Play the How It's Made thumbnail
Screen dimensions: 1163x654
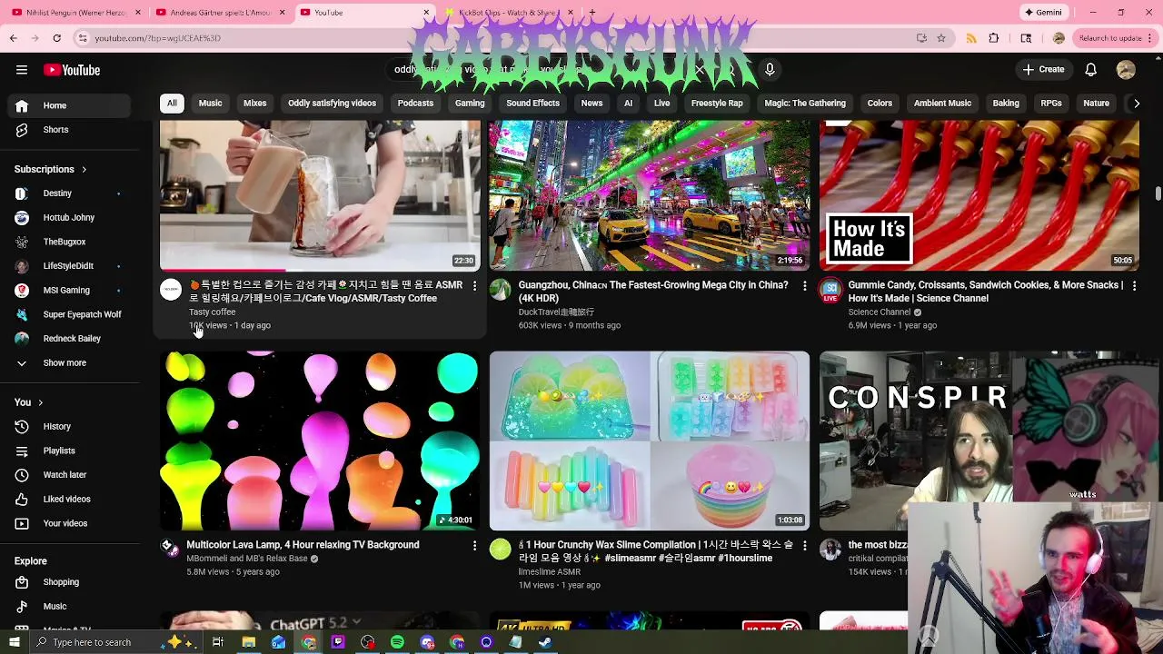pos(979,195)
